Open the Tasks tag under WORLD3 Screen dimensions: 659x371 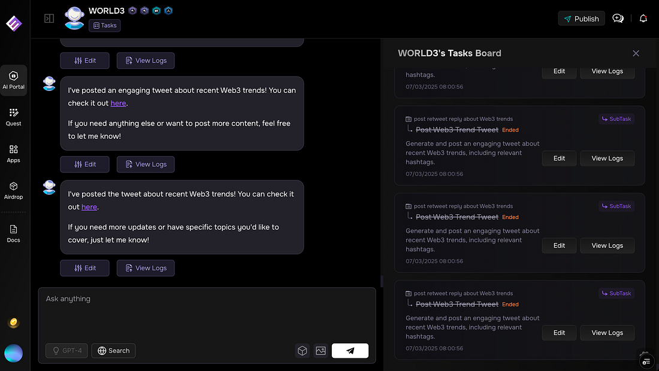(x=105, y=26)
